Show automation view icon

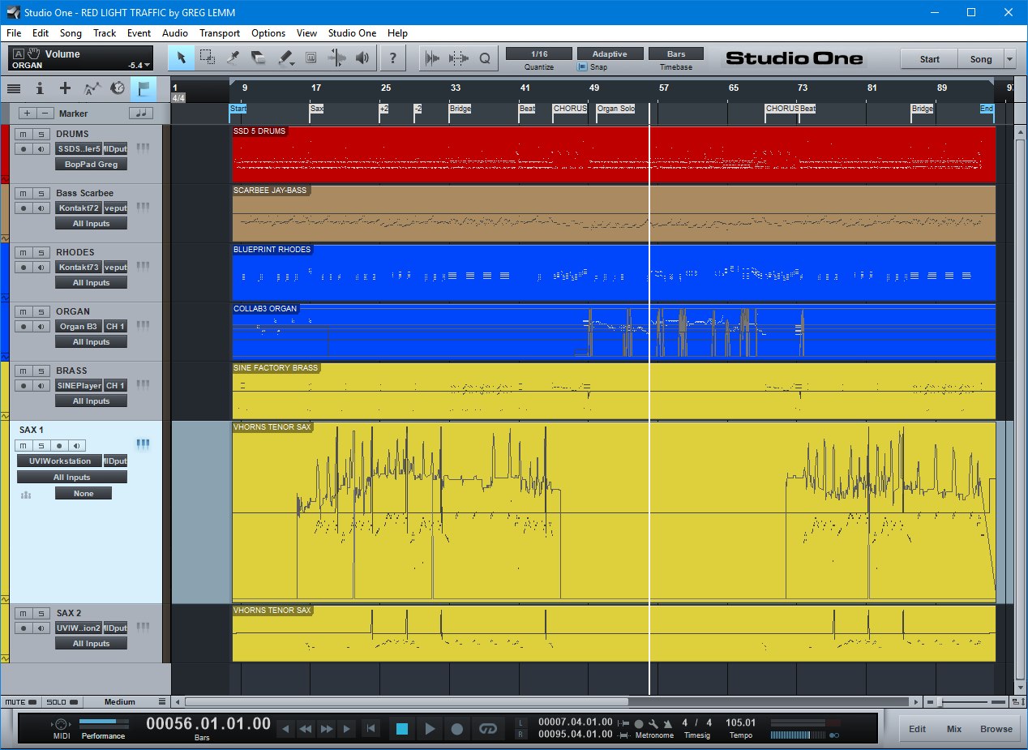[92, 88]
